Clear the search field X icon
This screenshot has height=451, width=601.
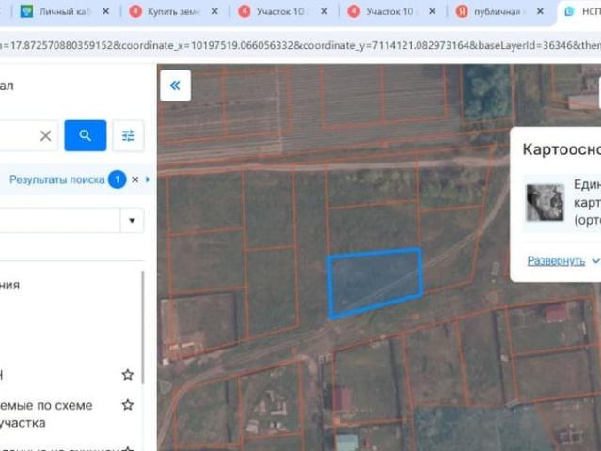[45, 135]
